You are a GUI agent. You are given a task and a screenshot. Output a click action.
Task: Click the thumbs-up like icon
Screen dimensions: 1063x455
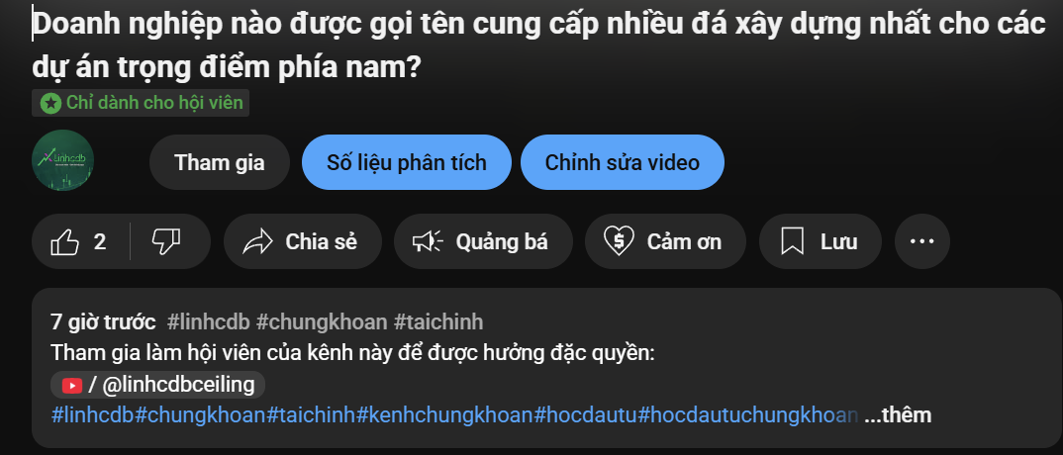(x=65, y=241)
